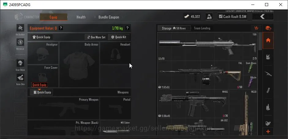Select the M4A1 rifle in storage
288x139 pixels.
193,104
